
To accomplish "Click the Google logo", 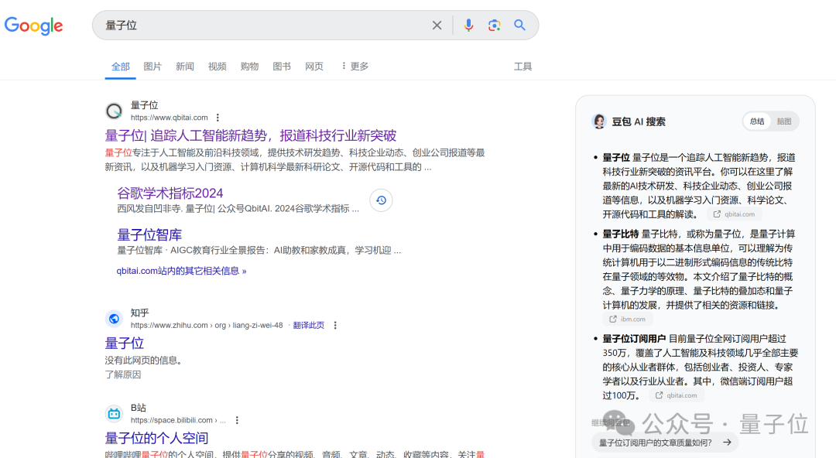I will click(33, 25).
